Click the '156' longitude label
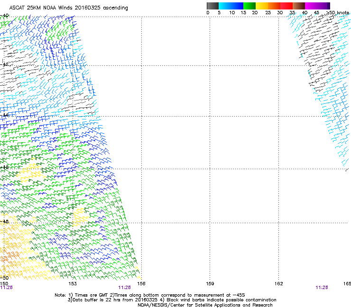Screen dimensions: 351x308 (x=141, y=284)
